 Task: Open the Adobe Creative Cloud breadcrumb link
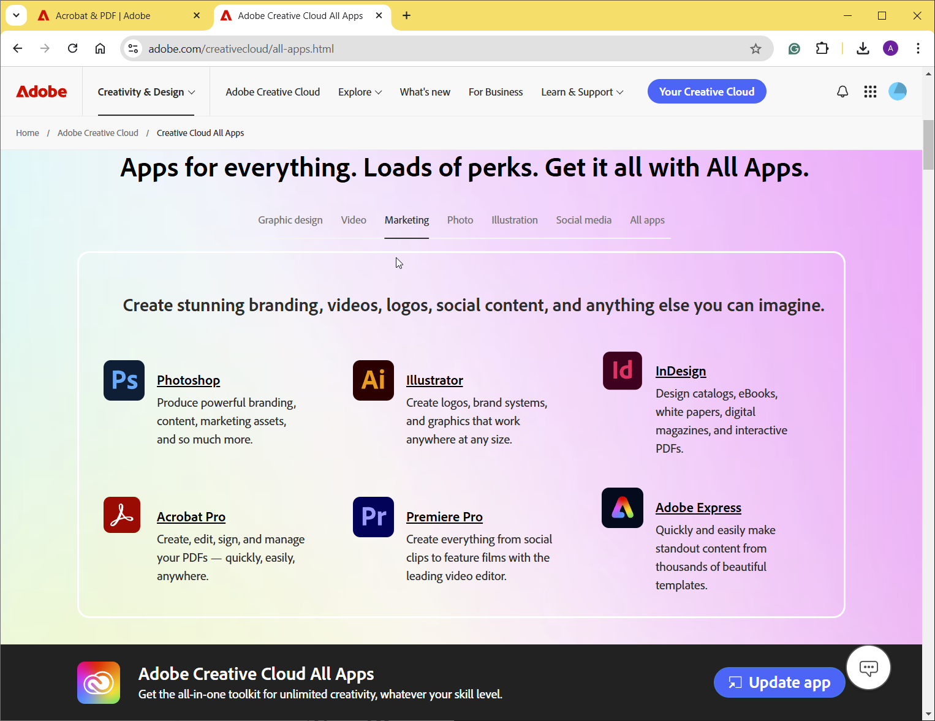[x=97, y=132]
